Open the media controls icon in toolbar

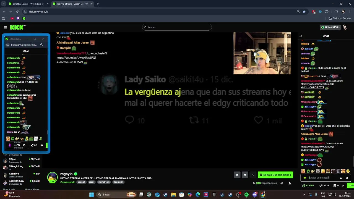coord(337,12)
